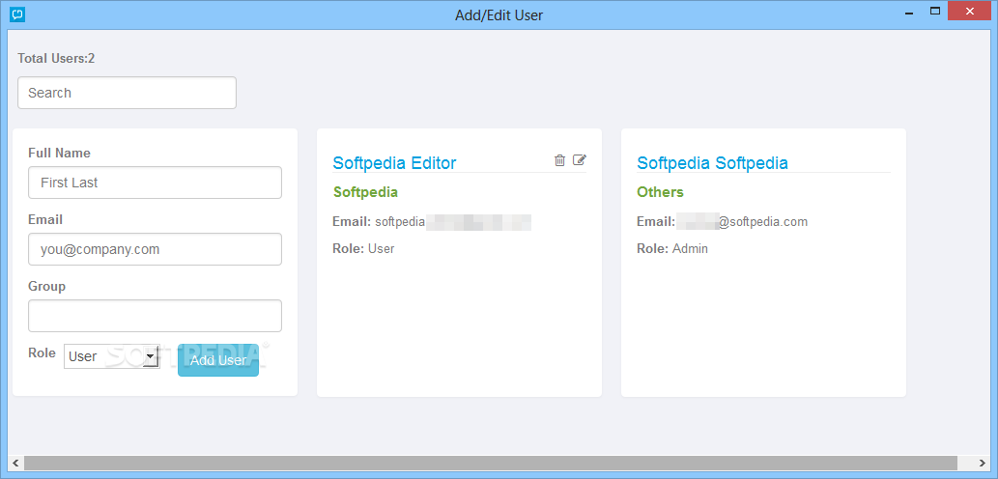Click the Softpedia Editor email line
This screenshot has height=479, width=998.
point(432,222)
